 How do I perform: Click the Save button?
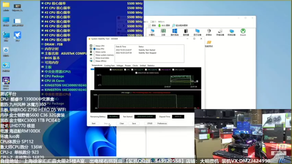click(134, 124)
